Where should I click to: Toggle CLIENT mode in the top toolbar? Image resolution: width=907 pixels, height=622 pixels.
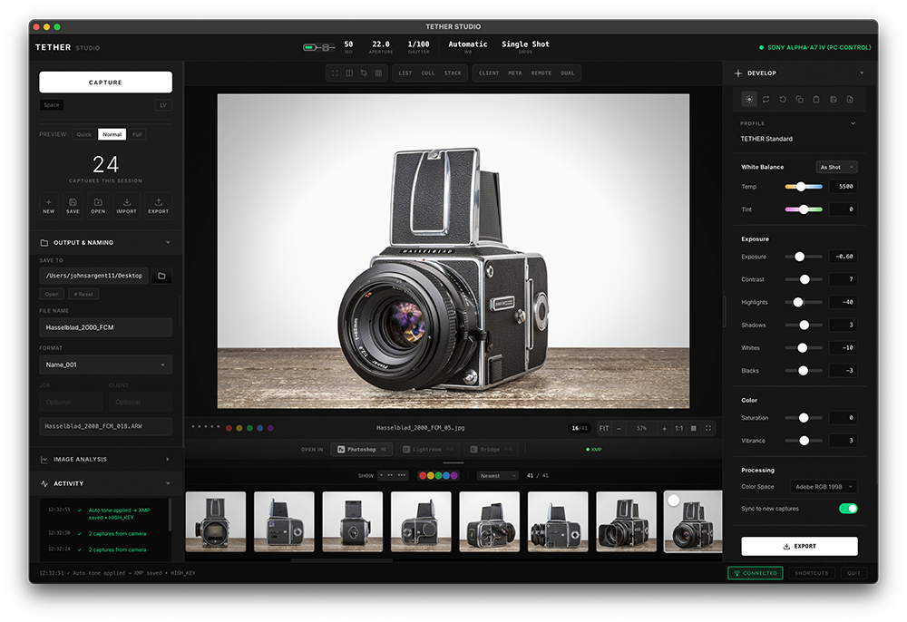(489, 73)
